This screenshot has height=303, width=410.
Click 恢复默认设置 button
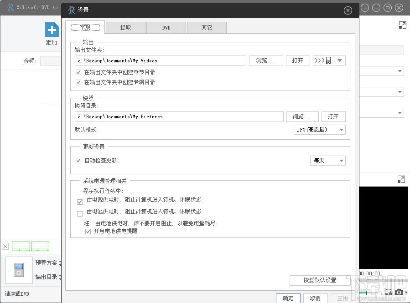click(x=320, y=280)
